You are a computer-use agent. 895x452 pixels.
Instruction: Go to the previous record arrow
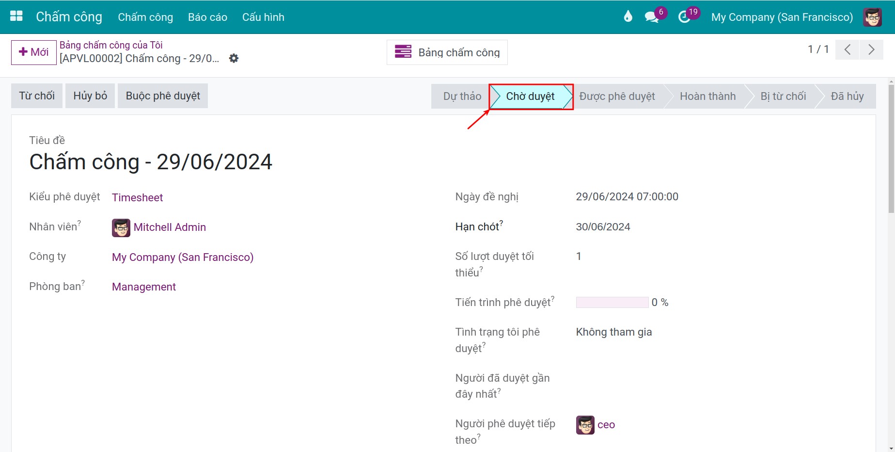point(848,49)
